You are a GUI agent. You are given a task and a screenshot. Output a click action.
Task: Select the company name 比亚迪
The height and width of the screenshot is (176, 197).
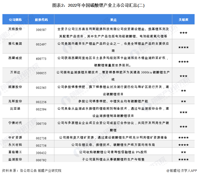click(15, 108)
